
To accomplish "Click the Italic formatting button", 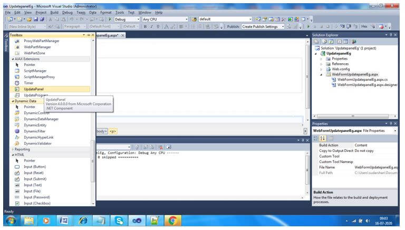I will [152, 26].
